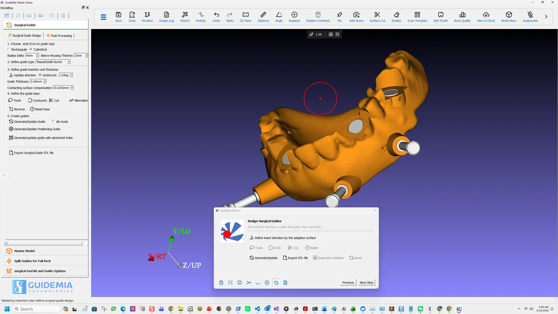The width and height of the screenshot is (558, 314).
Task: Save the project from the toolbar
Action: pos(118,17)
